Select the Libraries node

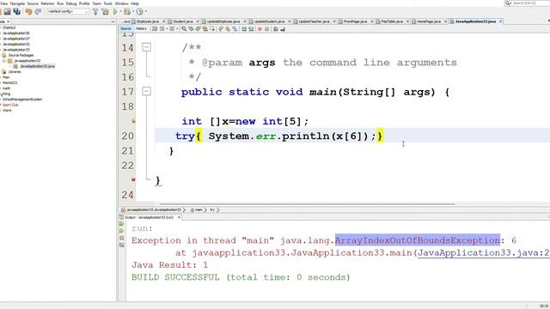pyautogui.click(x=15, y=72)
